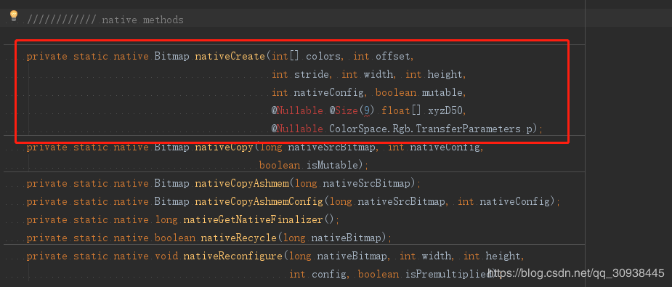Click "height" on the stride line
672x287 pixels.
[445, 75]
